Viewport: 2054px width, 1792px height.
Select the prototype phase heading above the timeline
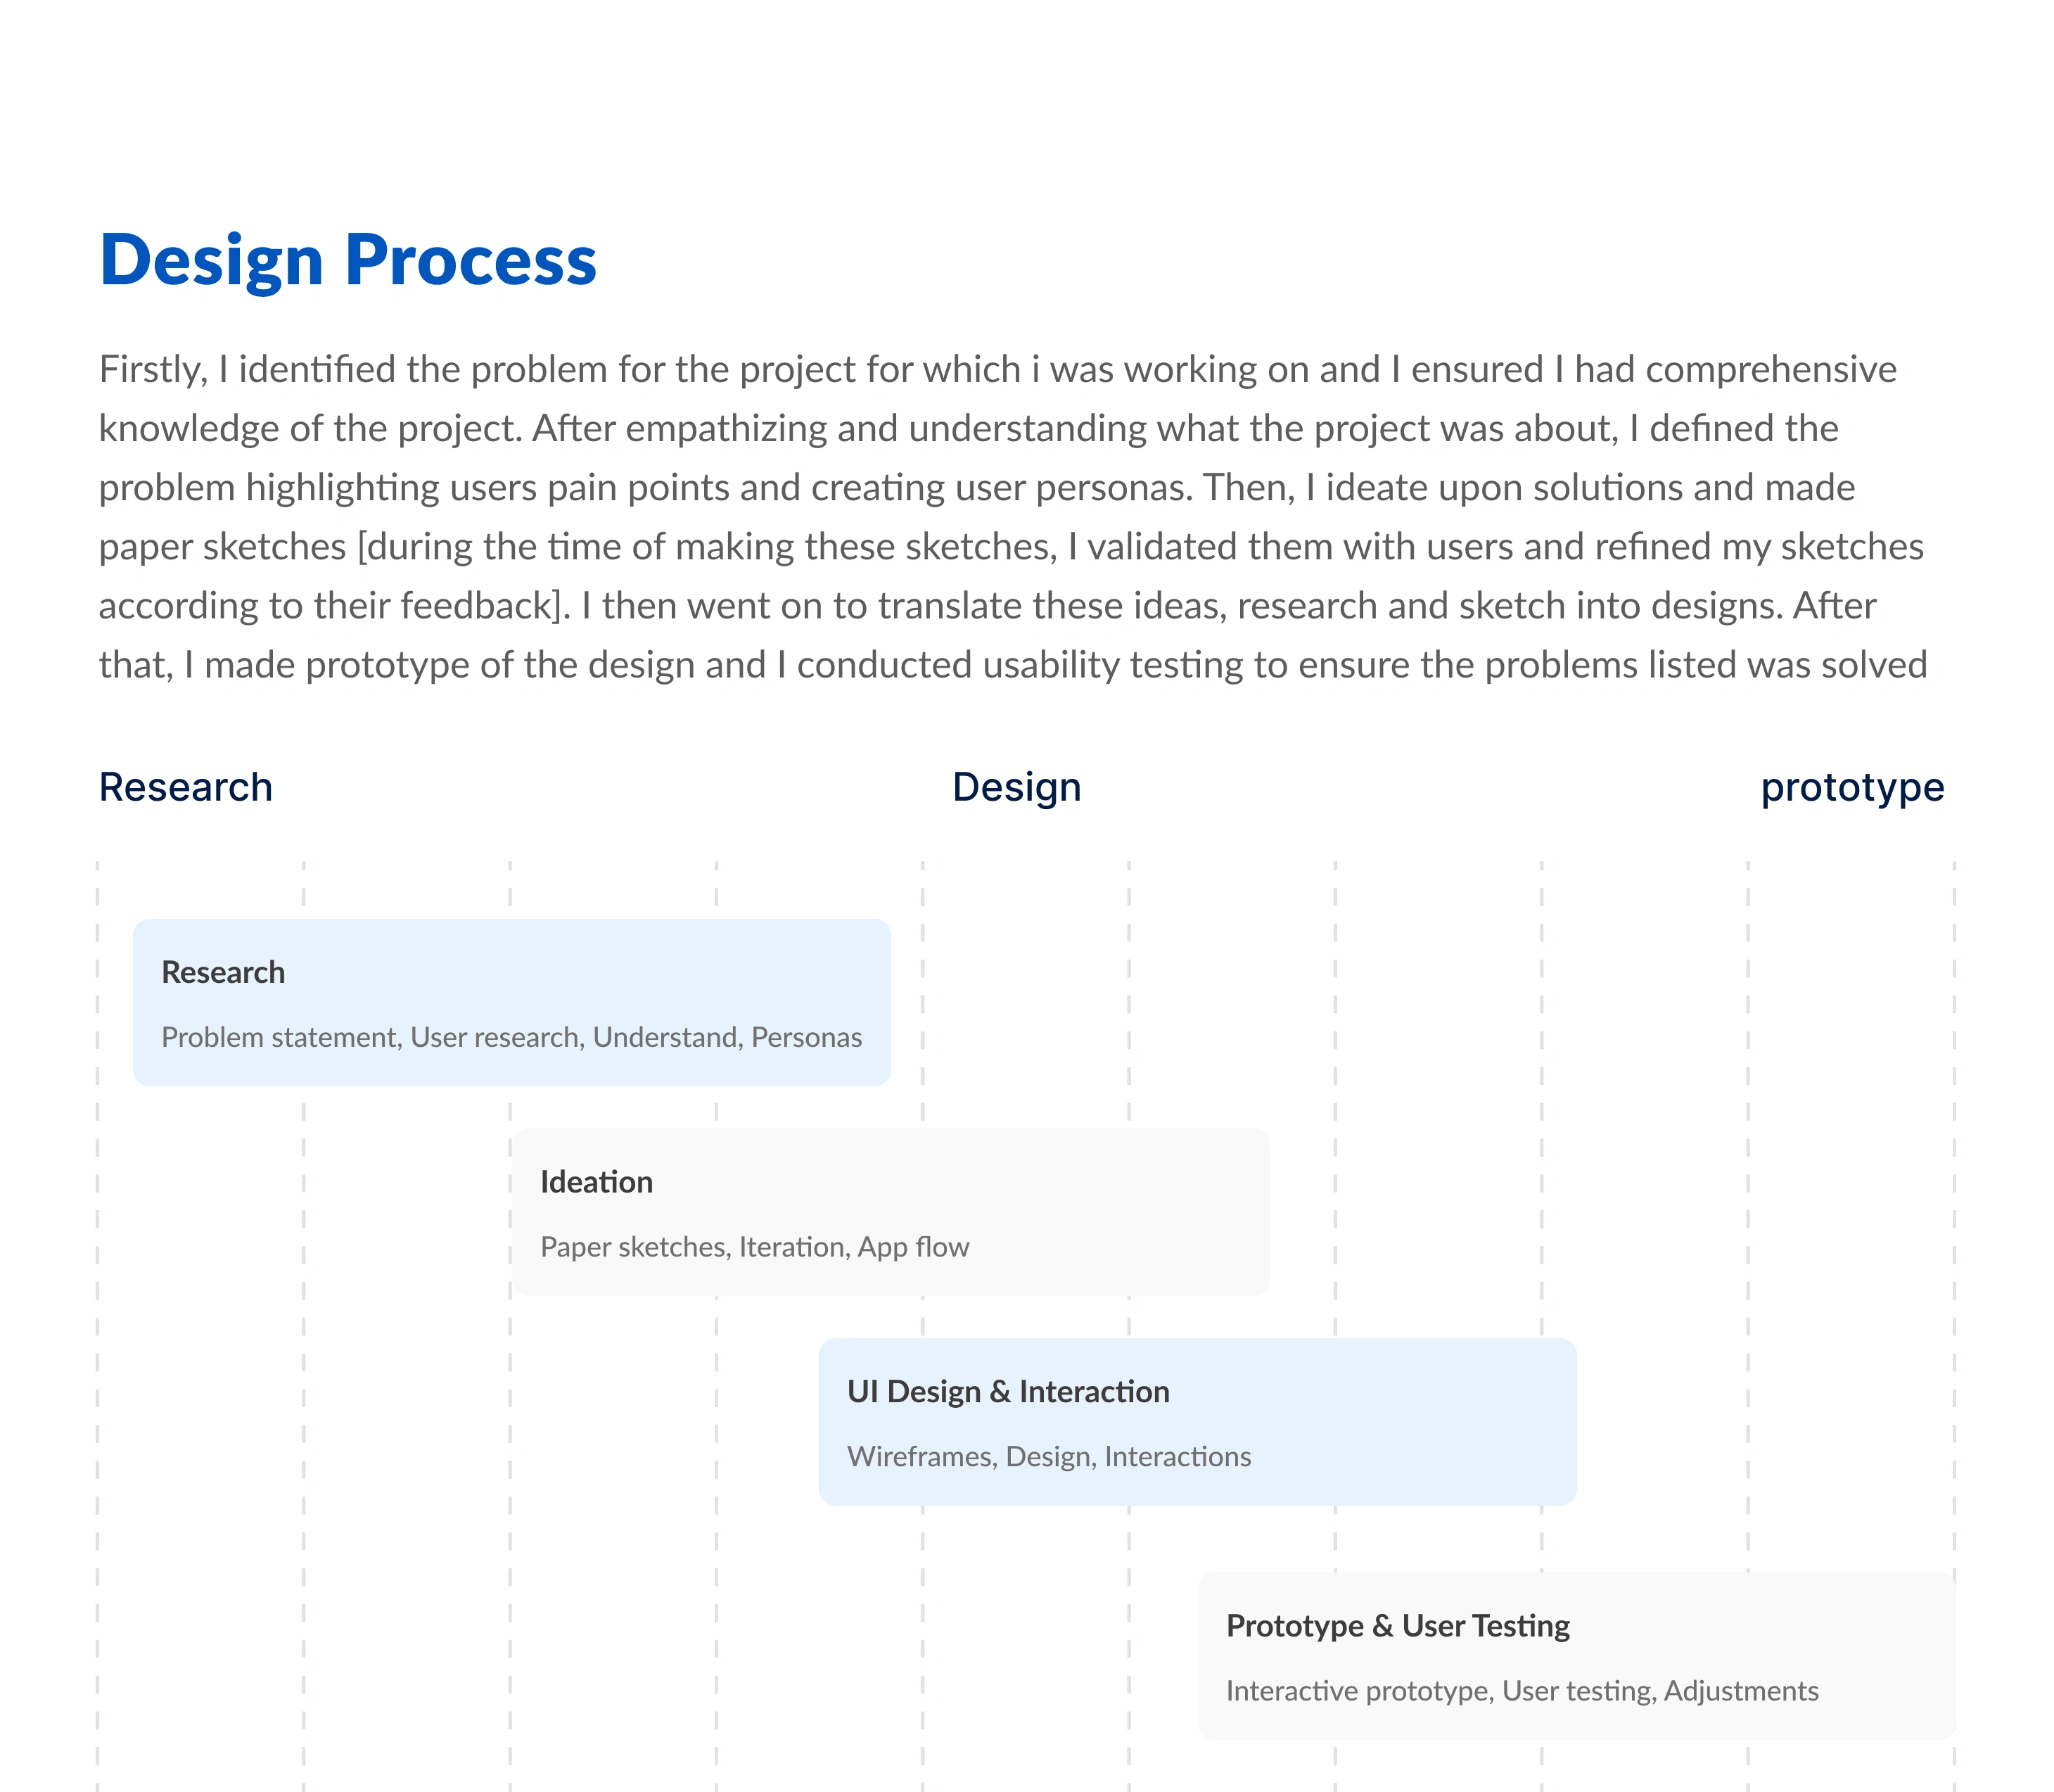[x=1851, y=788]
